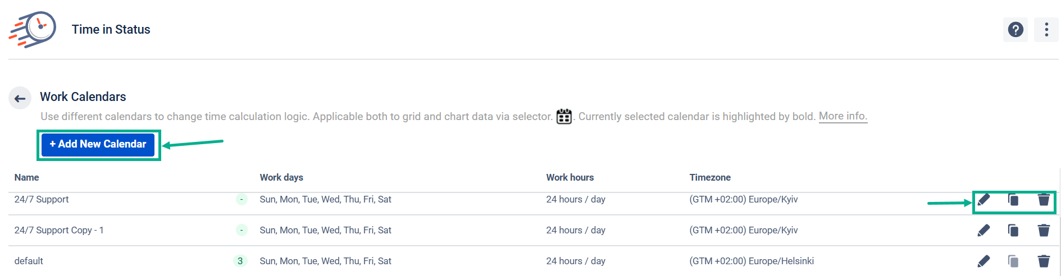Click the badge showing 3 on default row
Viewport: 1061px width, 276px height.
pos(240,261)
